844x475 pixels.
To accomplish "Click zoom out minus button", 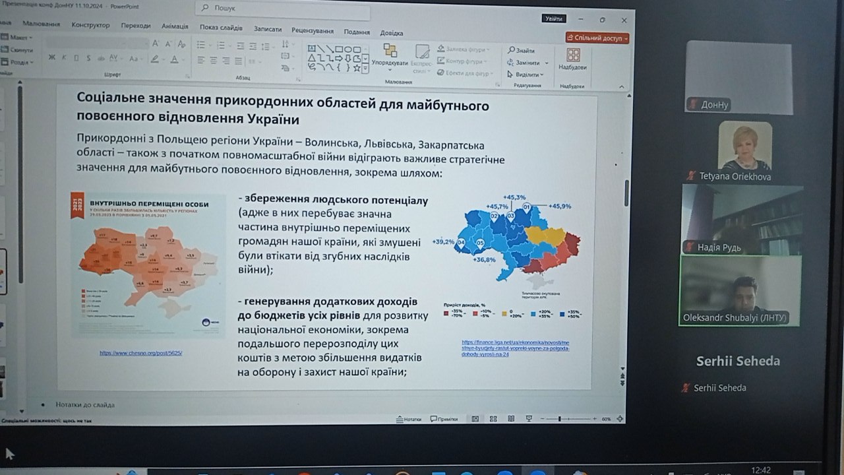I will point(542,419).
